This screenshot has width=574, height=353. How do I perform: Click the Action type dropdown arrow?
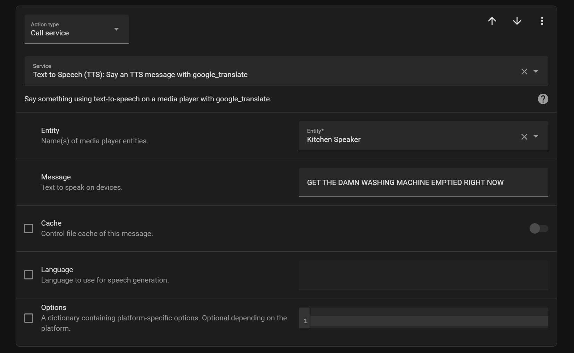pos(116,29)
